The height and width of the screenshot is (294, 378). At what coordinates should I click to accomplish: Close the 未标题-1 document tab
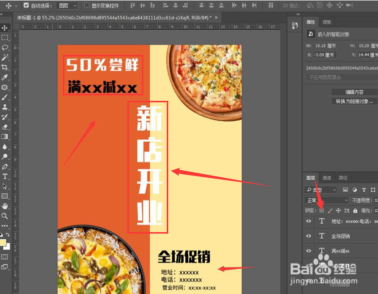tap(216, 17)
